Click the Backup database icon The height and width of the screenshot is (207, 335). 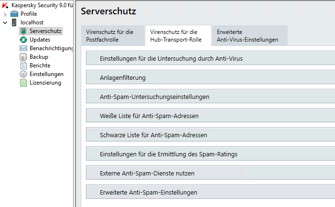23,57
